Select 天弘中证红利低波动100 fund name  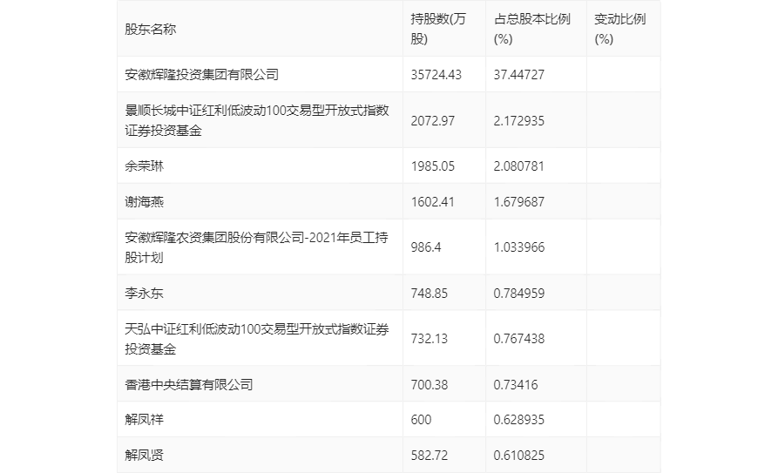point(257,339)
